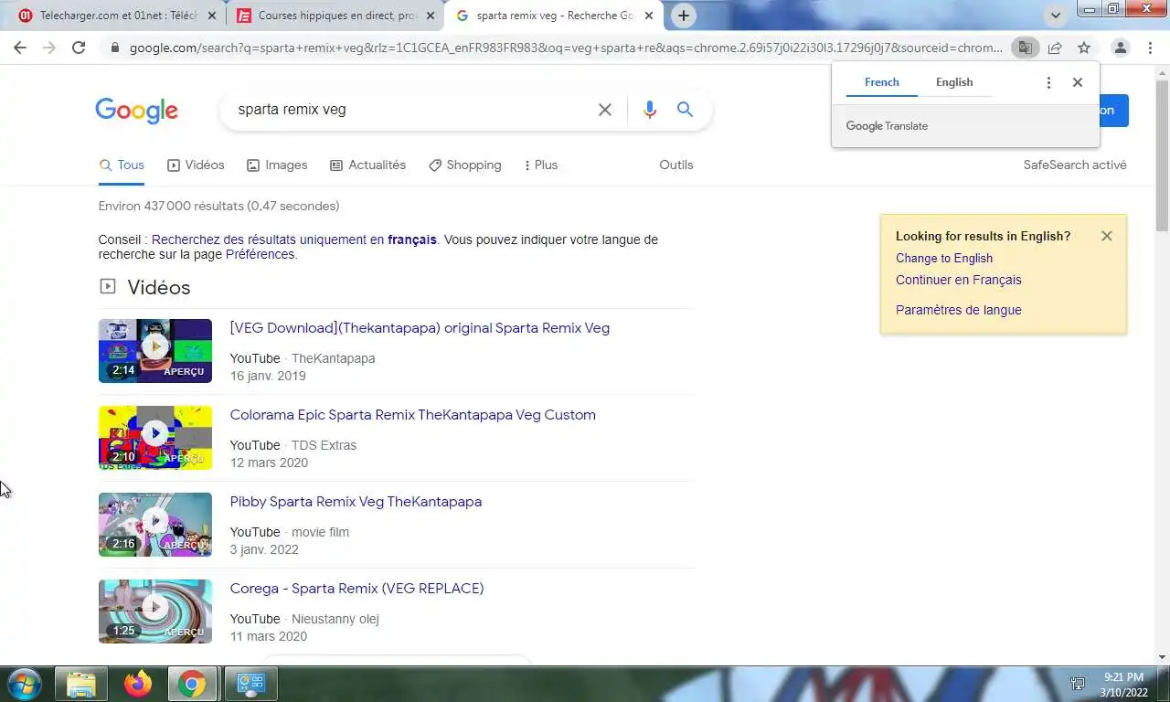
Task: Run search with the magnifier icon
Action: click(x=685, y=110)
